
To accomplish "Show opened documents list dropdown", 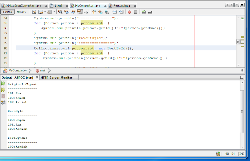I will 237,5.
